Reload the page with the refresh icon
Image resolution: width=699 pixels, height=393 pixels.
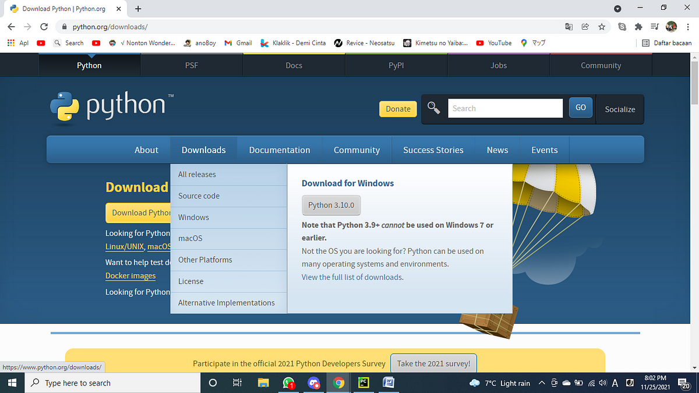44,27
